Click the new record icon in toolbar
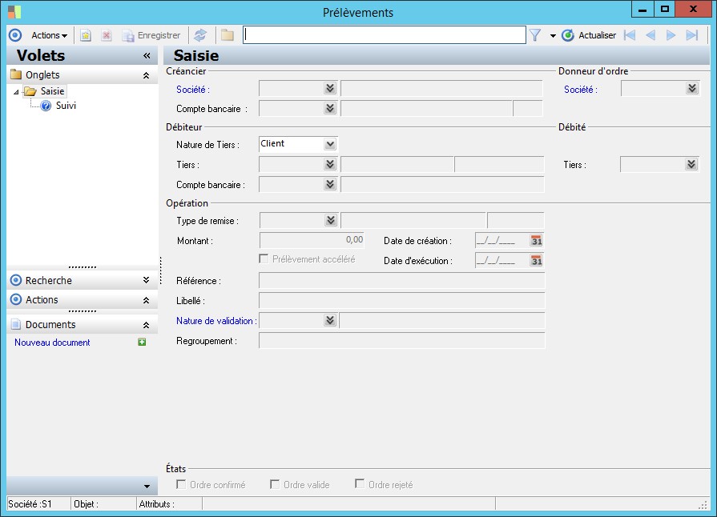 86,35
